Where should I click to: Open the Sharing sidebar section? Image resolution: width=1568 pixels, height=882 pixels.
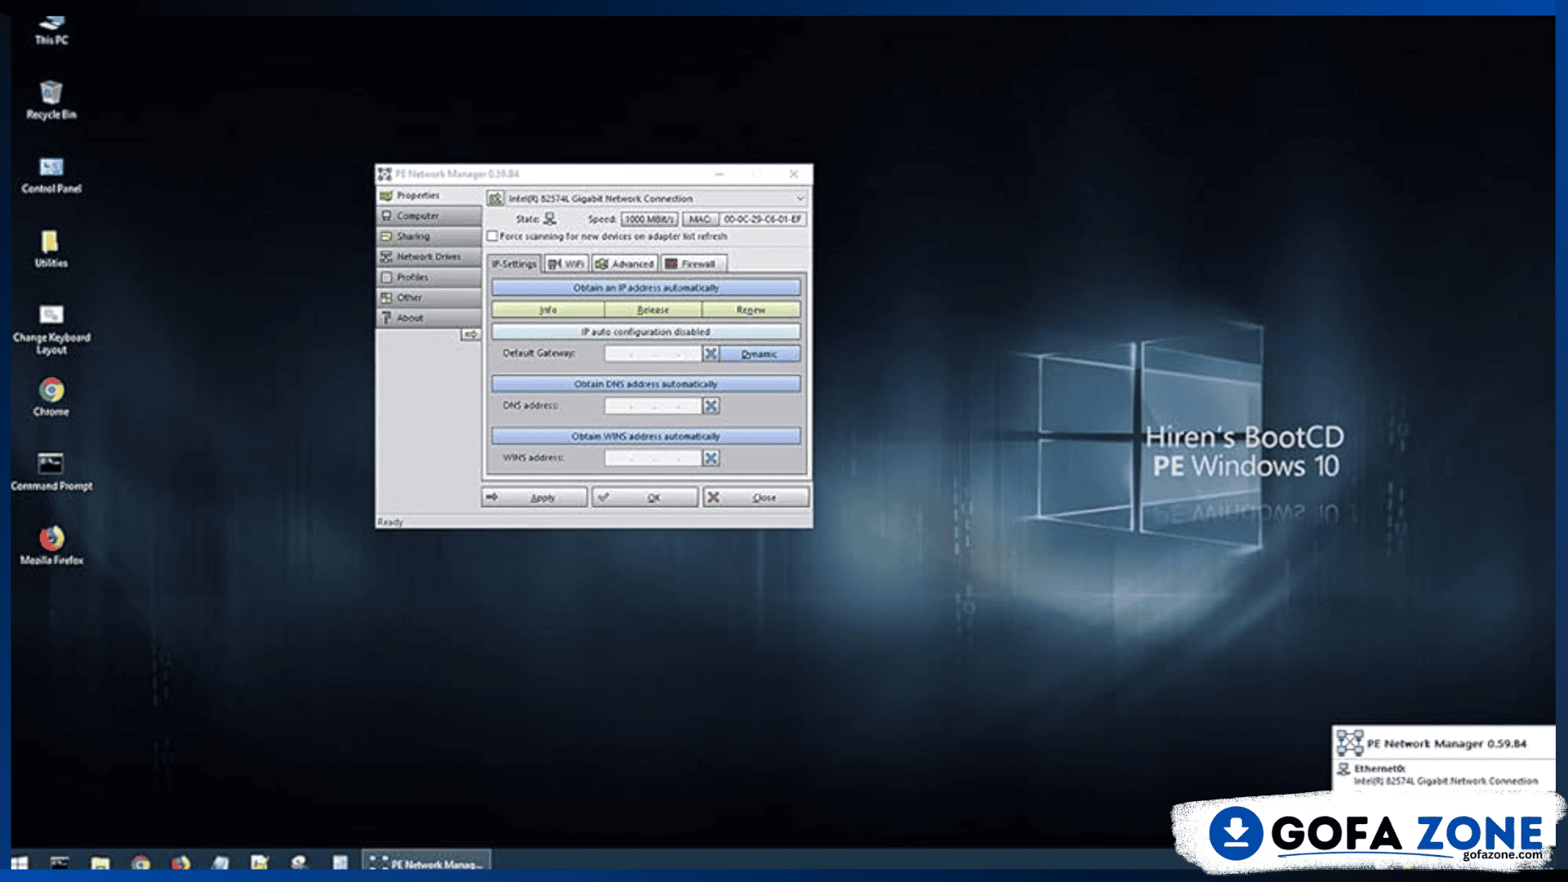[429, 236]
